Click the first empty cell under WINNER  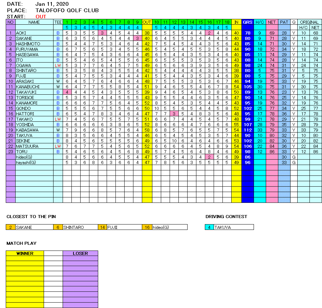pyautogui.click(x=25, y=259)
